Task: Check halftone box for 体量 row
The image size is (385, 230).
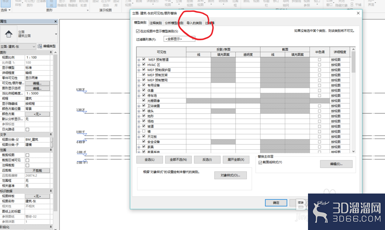Action: [320, 90]
